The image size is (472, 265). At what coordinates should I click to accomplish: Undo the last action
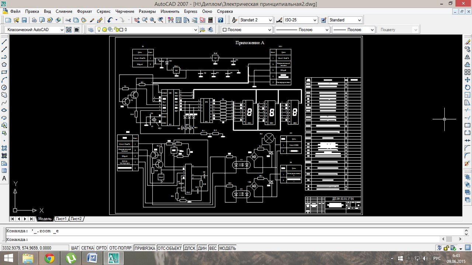(x=110, y=20)
